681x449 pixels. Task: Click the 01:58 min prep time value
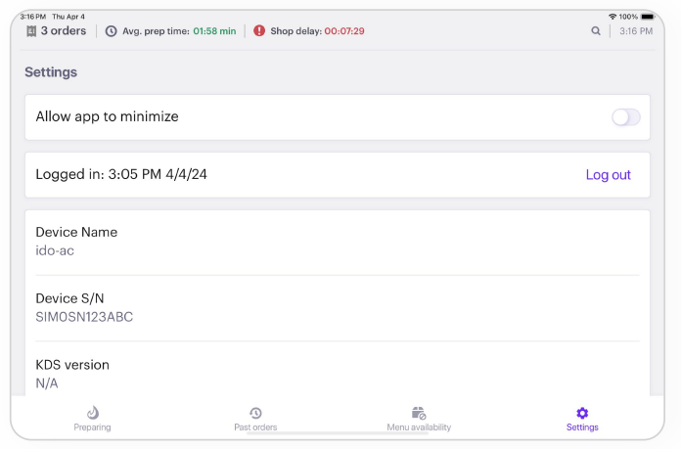(x=214, y=31)
